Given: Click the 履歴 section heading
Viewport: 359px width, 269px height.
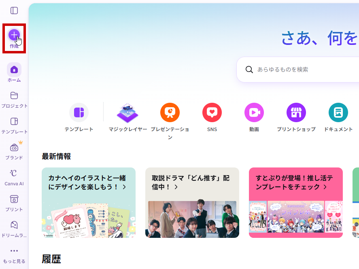Looking at the screenshot, I should point(51,259).
